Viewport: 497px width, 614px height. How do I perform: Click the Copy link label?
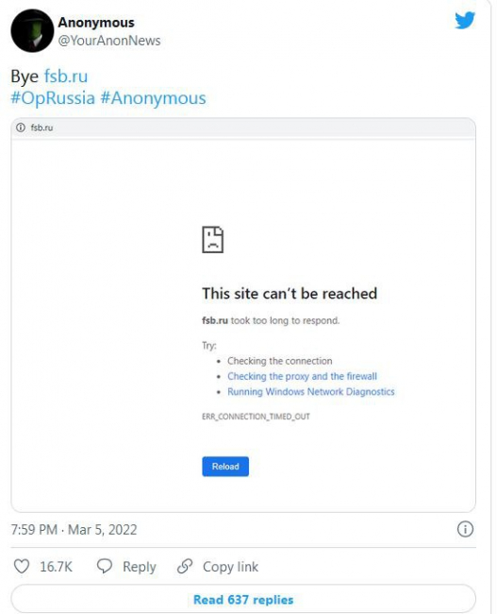(x=230, y=567)
